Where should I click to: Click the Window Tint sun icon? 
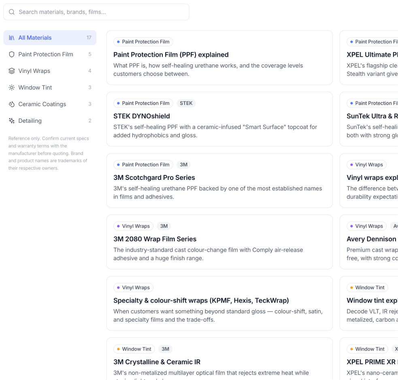(12, 88)
